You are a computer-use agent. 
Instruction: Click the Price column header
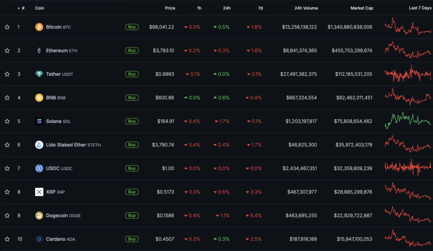(170, 8)
